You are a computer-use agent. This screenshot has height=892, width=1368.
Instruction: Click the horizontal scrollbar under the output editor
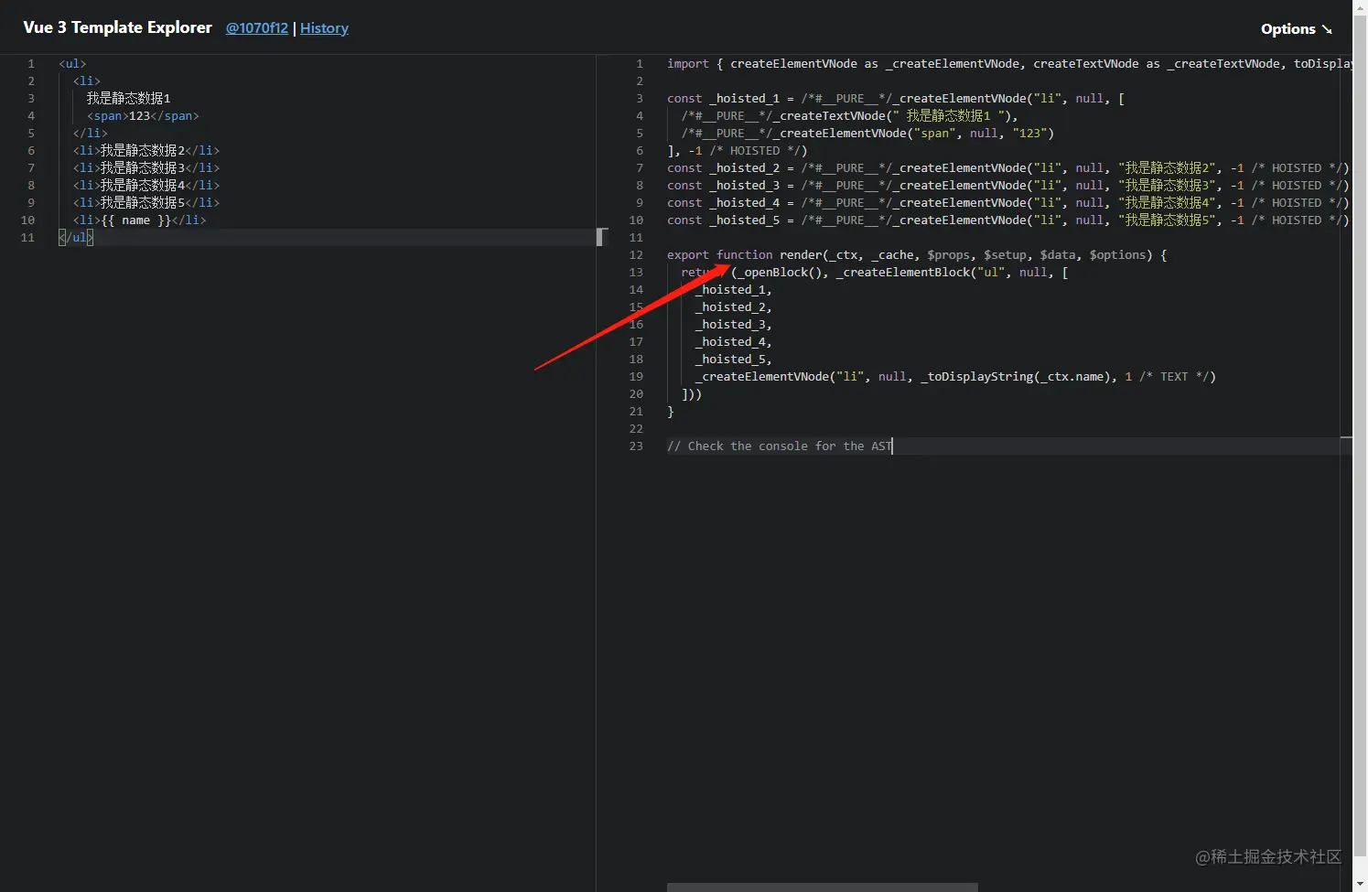point(822,887)
